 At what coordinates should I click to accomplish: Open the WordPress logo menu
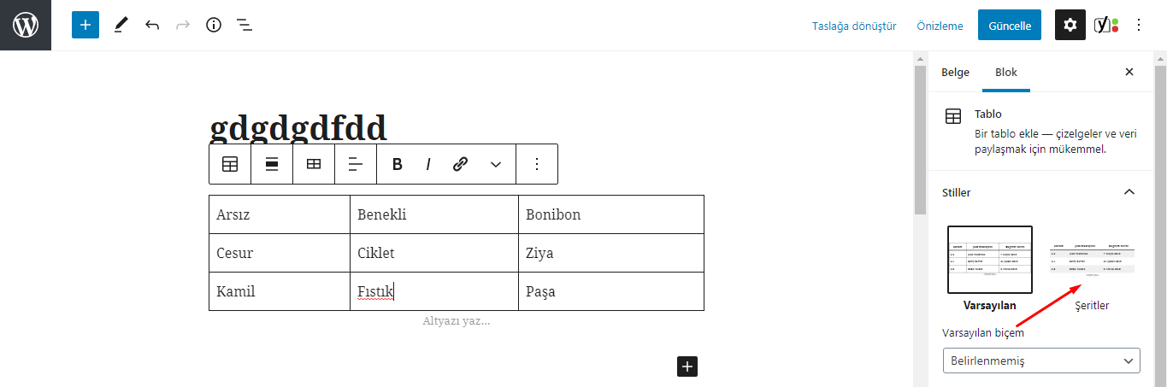click(x=26, y=25)
